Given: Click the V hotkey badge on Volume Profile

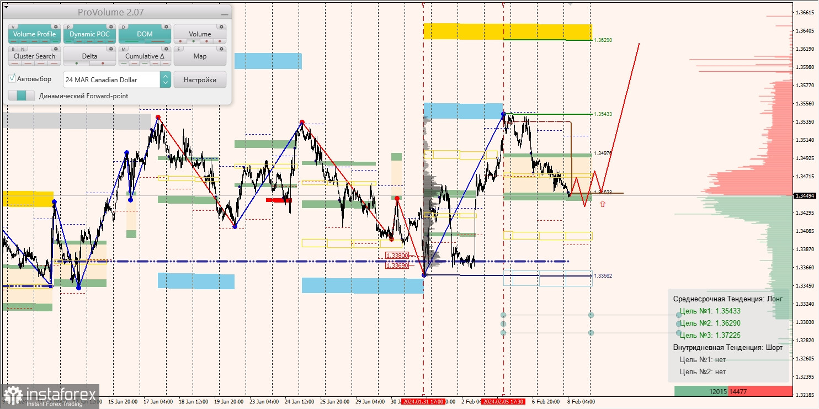Looking at the screenshot, I should pos(13,27).
